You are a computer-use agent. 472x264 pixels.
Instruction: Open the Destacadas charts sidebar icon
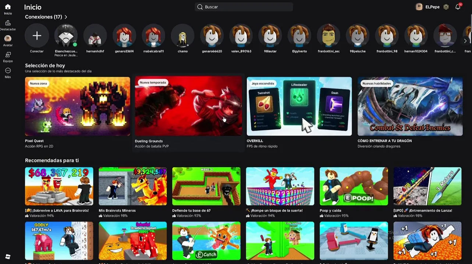(x=8, y=23)
